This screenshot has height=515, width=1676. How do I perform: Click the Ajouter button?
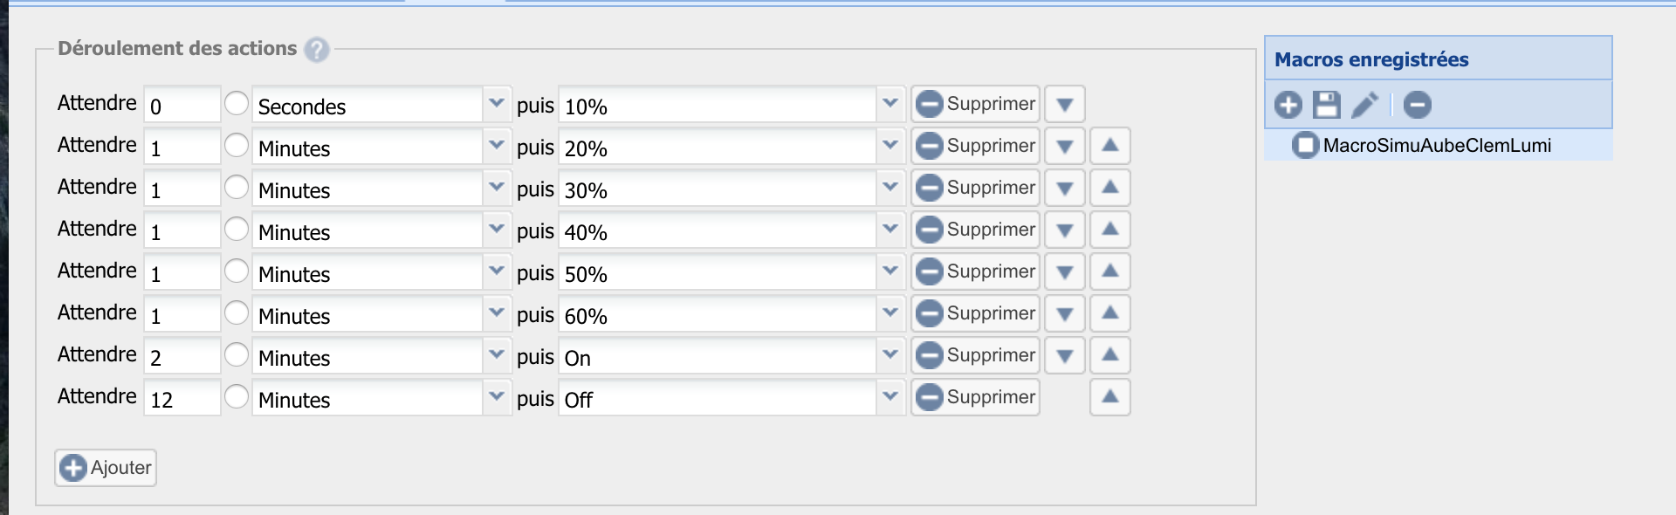coord(106,468)
